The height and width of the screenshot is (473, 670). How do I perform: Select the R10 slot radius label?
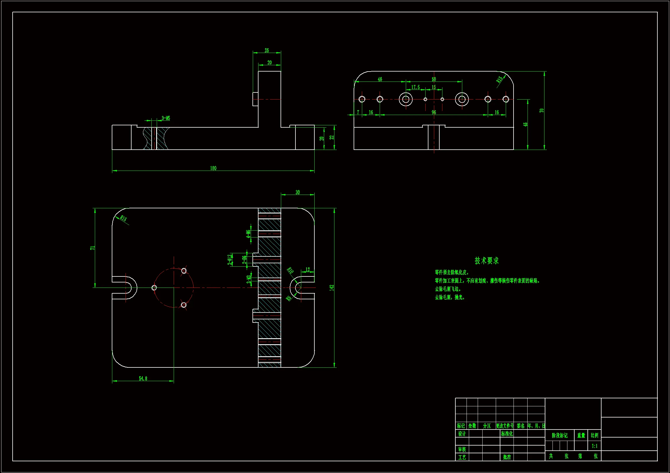pyautogui.click(x=290, y=270)
